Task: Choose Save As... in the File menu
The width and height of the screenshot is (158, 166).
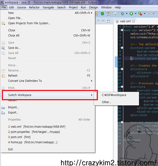Action: click(48, 48)
